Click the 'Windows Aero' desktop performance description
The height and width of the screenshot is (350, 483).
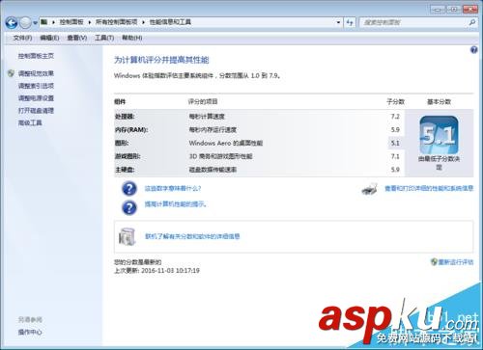coord(226,143)
